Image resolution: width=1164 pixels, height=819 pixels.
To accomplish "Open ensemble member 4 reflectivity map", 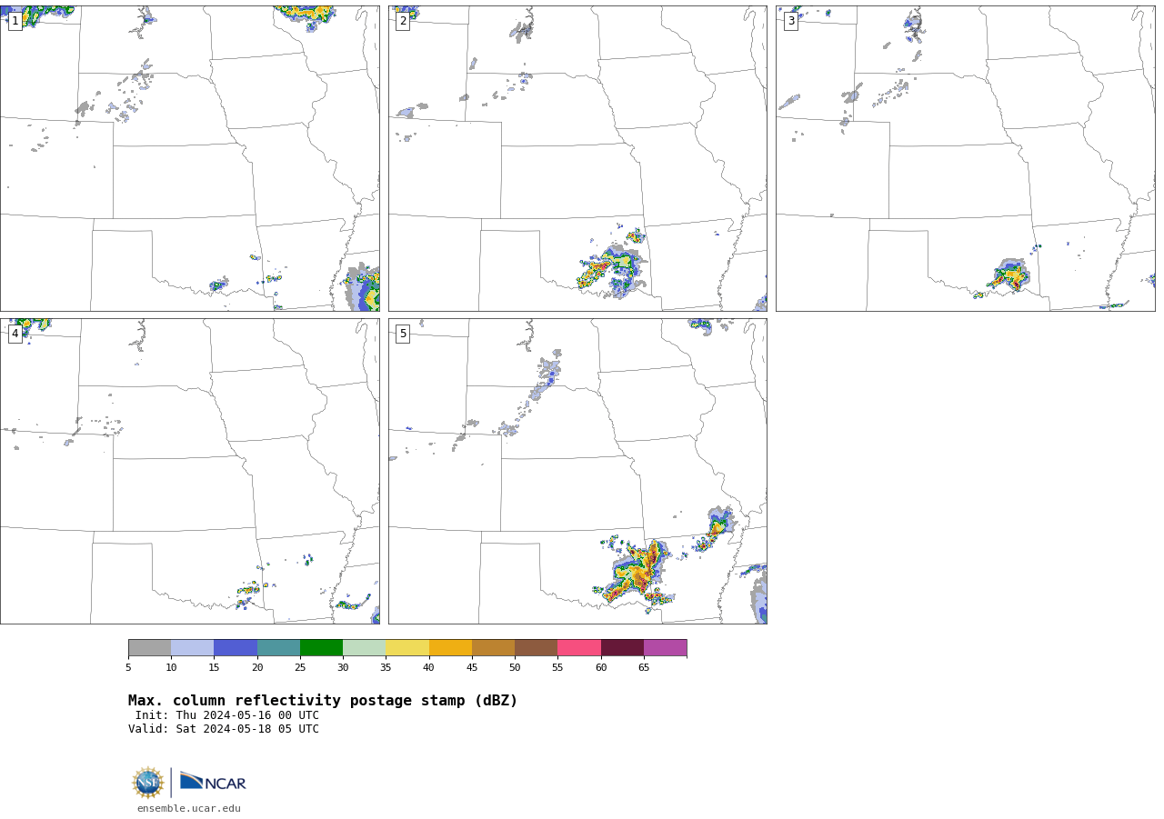I will tap(190, 471).
